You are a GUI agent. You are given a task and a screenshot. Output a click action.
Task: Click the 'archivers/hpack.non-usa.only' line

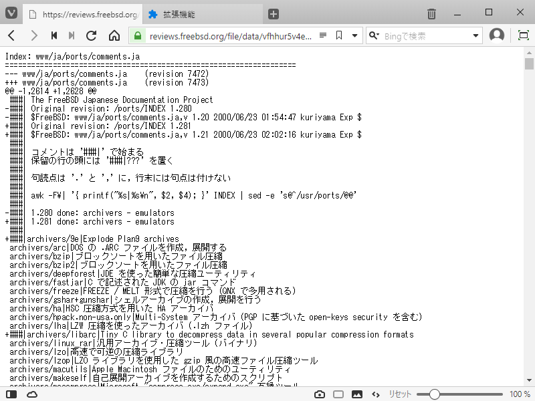tap(216, 317)
